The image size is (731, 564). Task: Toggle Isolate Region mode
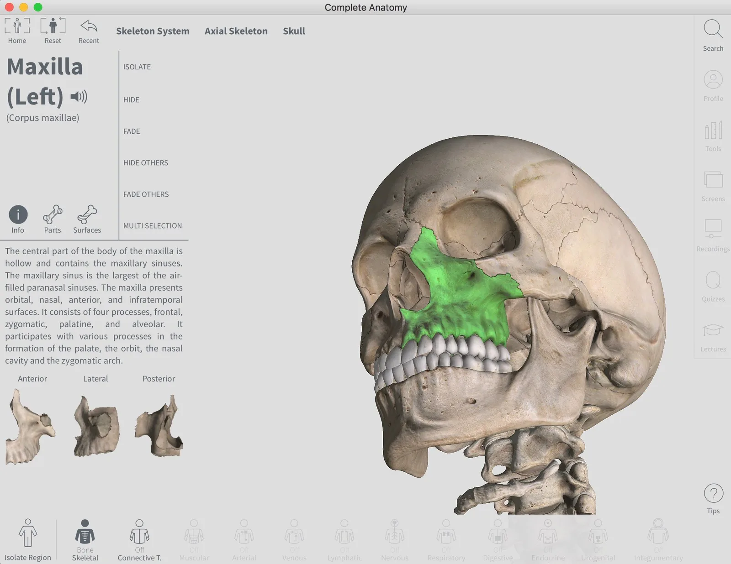[28, 533]
